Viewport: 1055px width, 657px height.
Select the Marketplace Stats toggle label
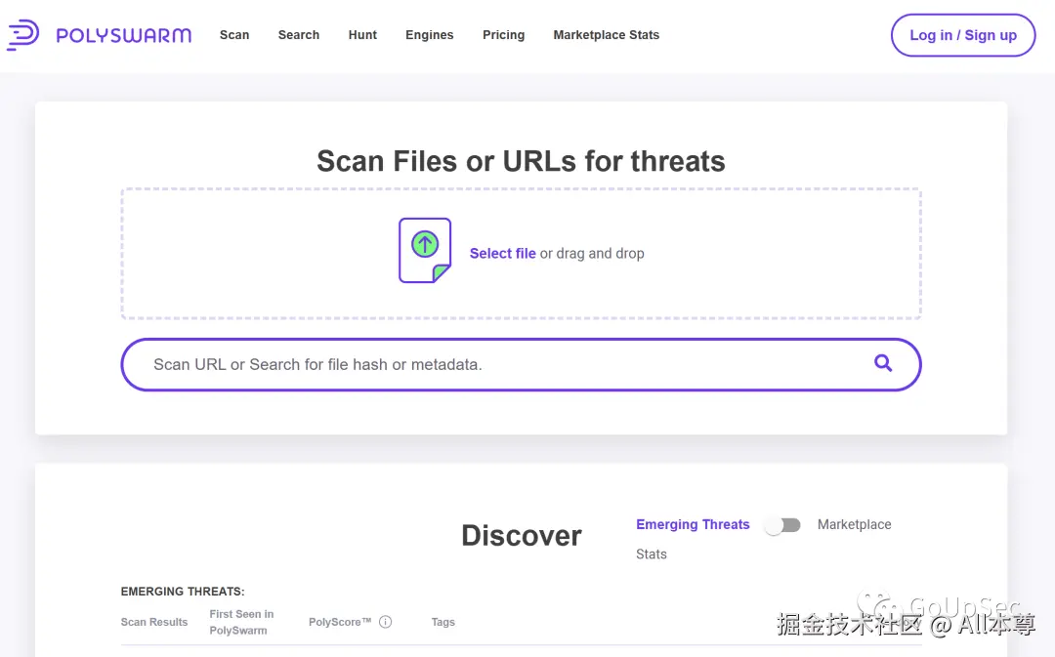pyautogui.click(x=764, y=539)
